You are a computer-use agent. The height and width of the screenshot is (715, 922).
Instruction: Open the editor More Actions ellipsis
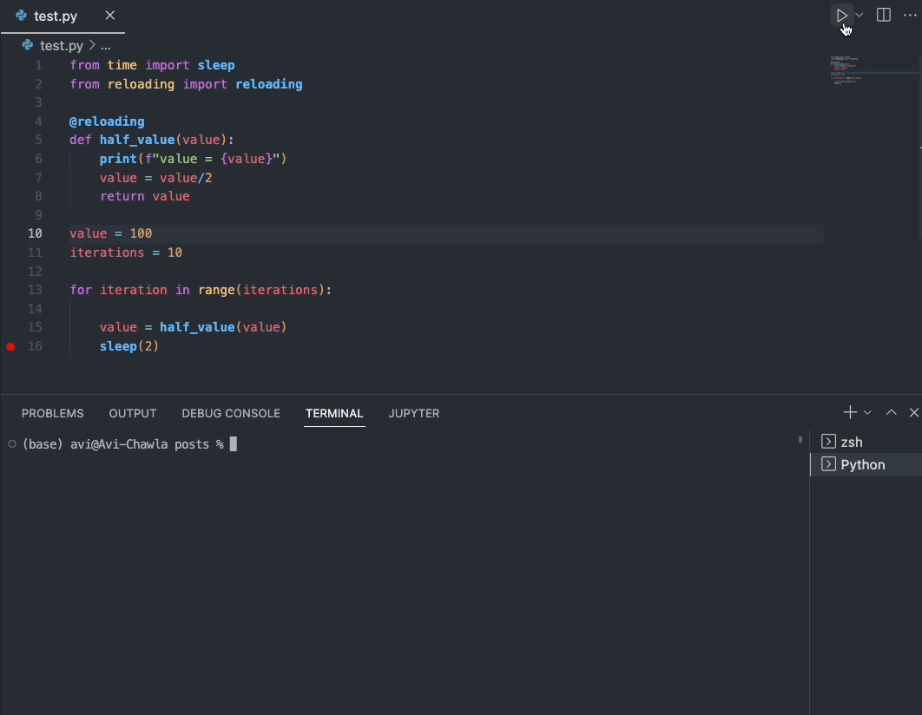tap(910, 16)
